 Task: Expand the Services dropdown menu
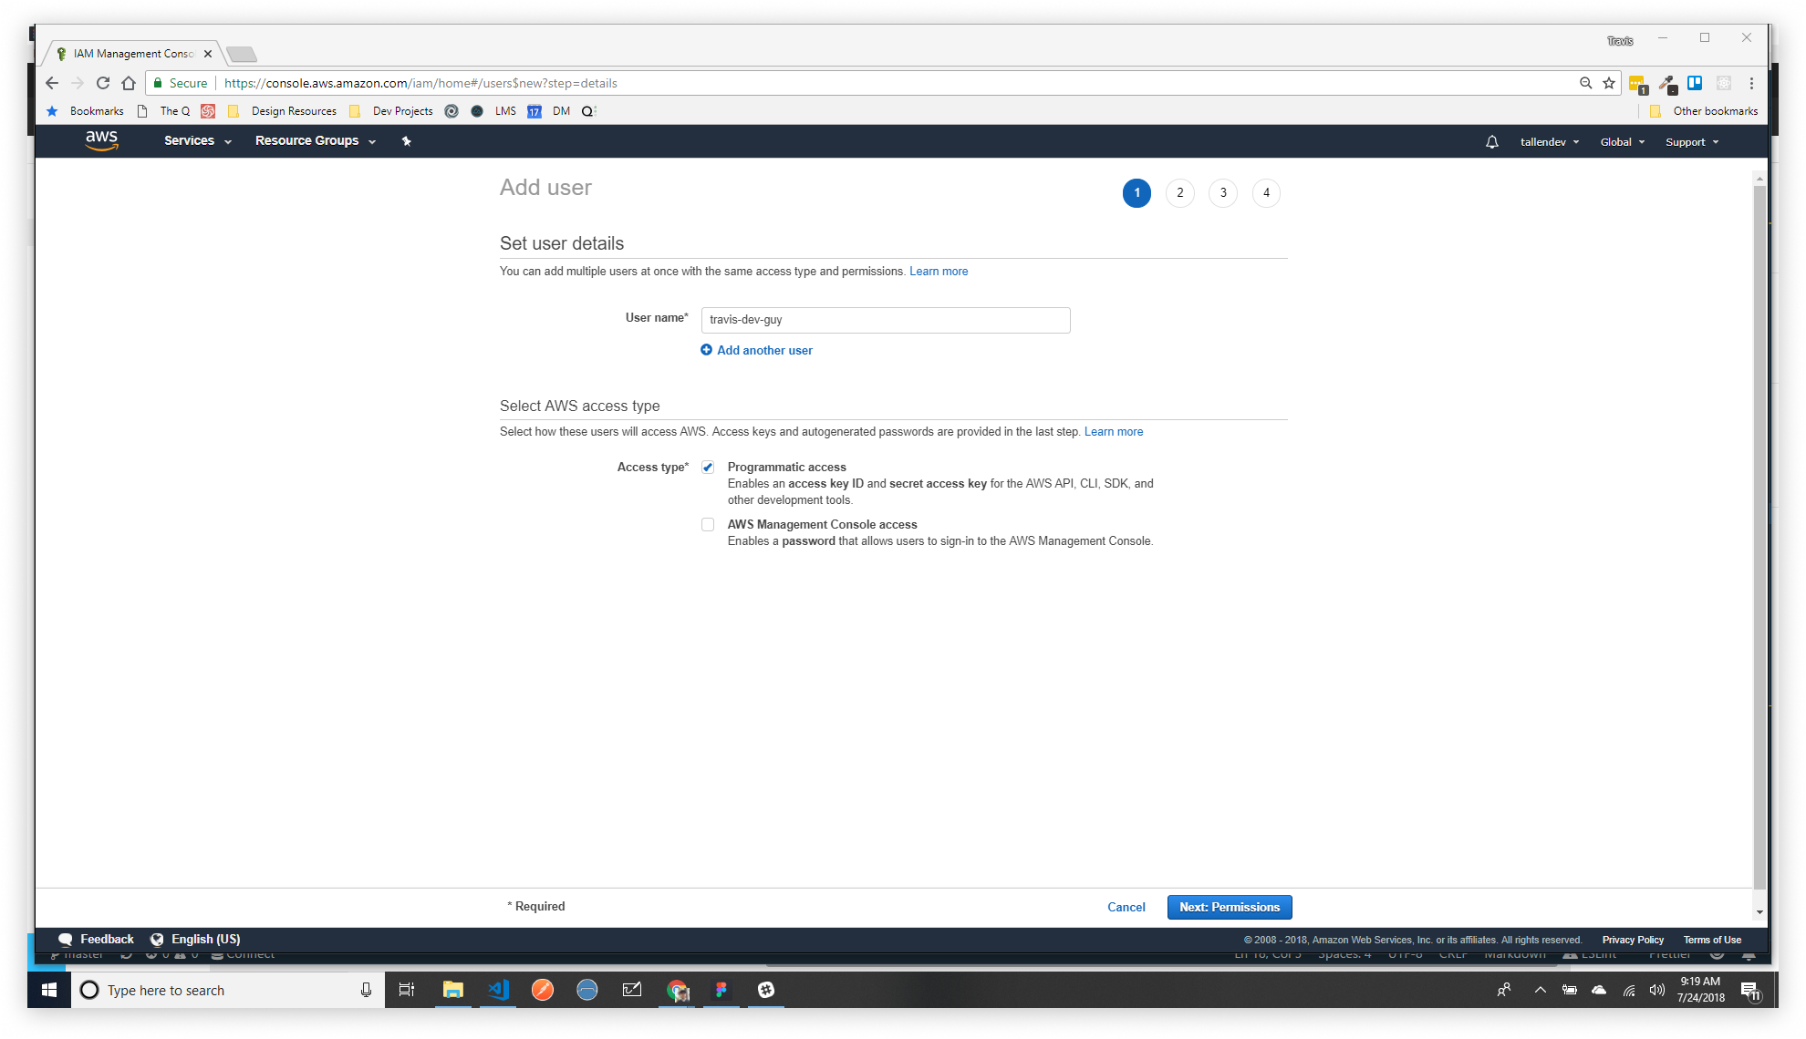click(x=197, y=141)
